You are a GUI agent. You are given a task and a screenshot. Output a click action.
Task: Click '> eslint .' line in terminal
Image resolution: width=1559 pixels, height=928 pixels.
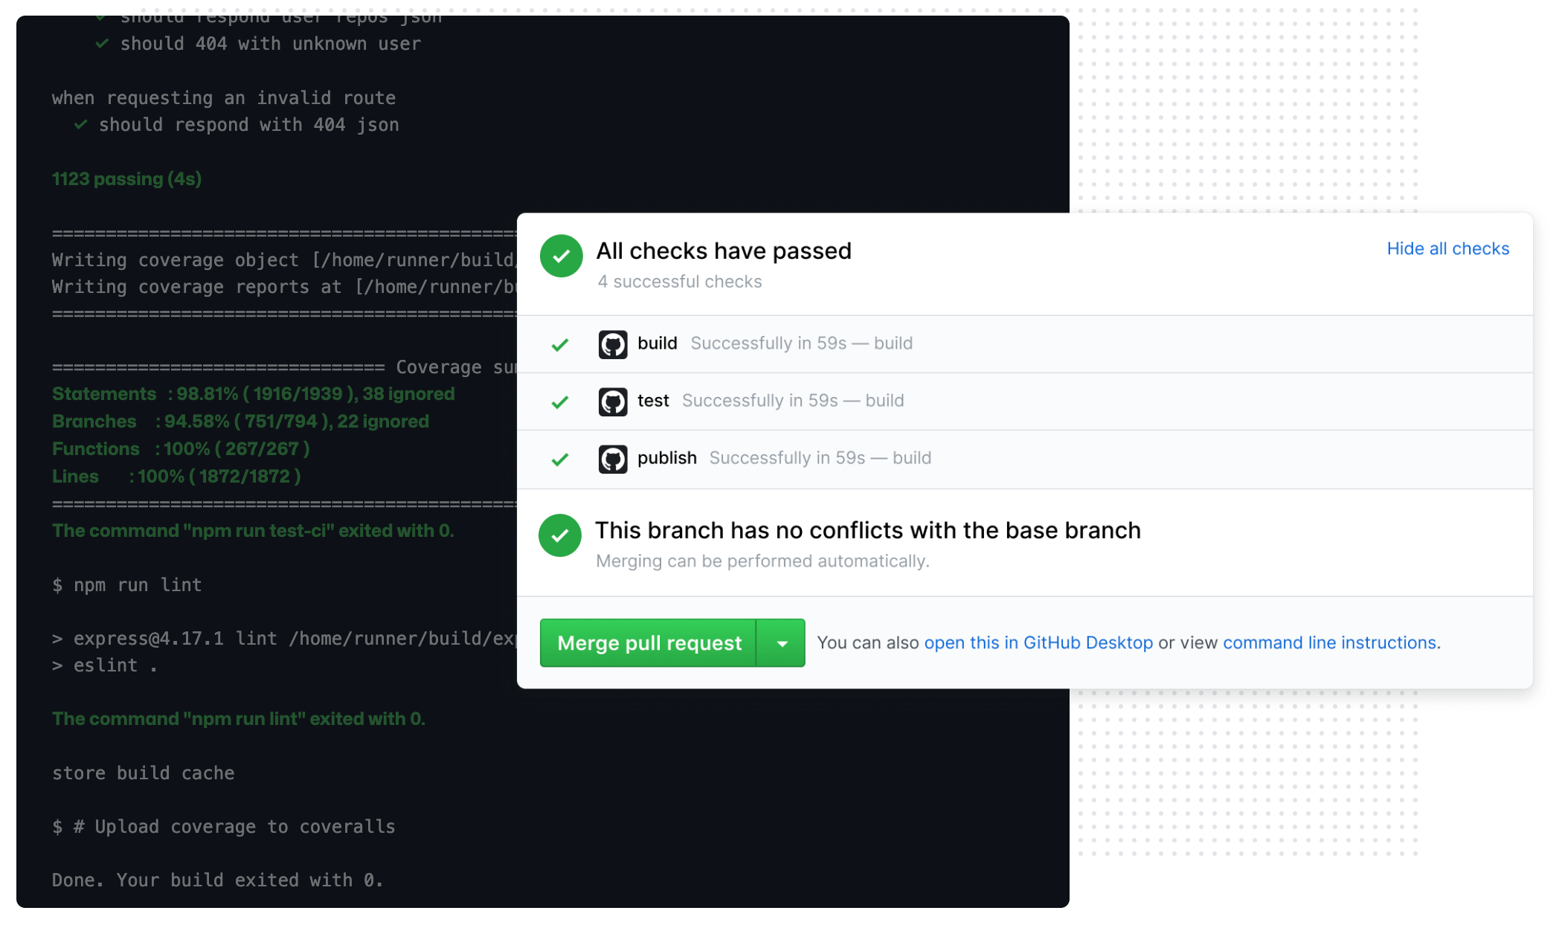[104, 666]
